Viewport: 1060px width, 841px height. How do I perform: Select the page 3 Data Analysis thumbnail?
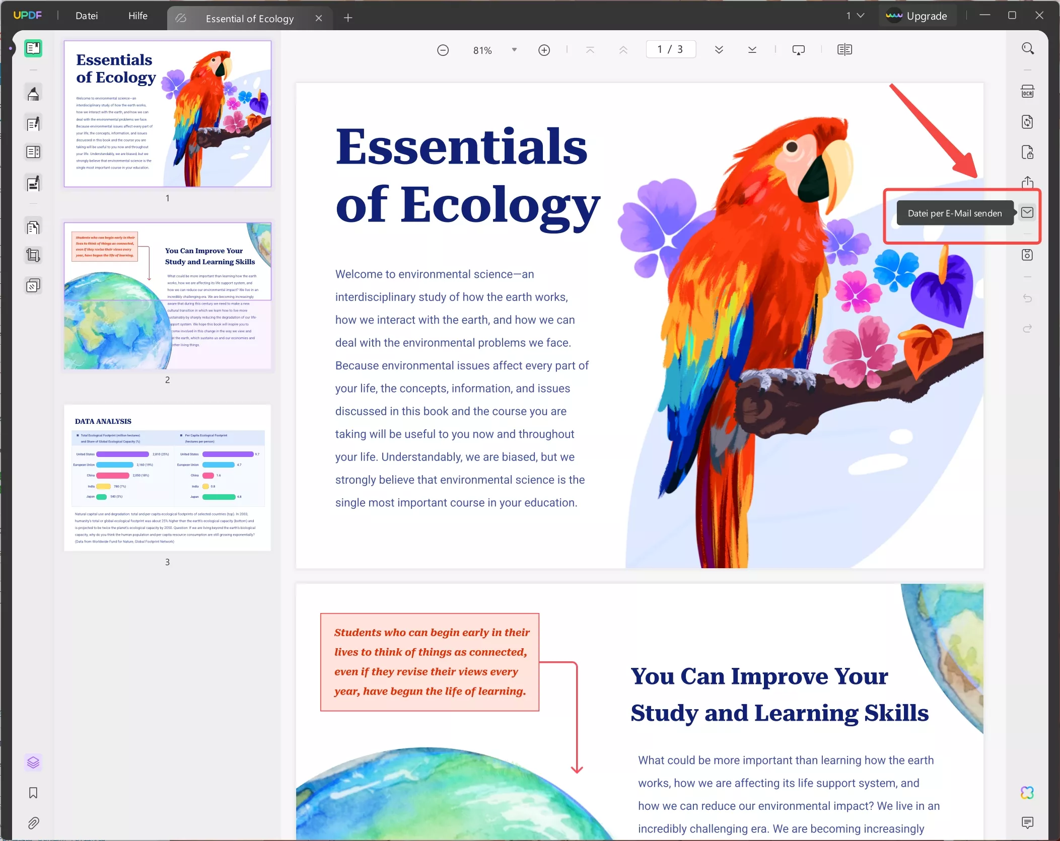167,478
